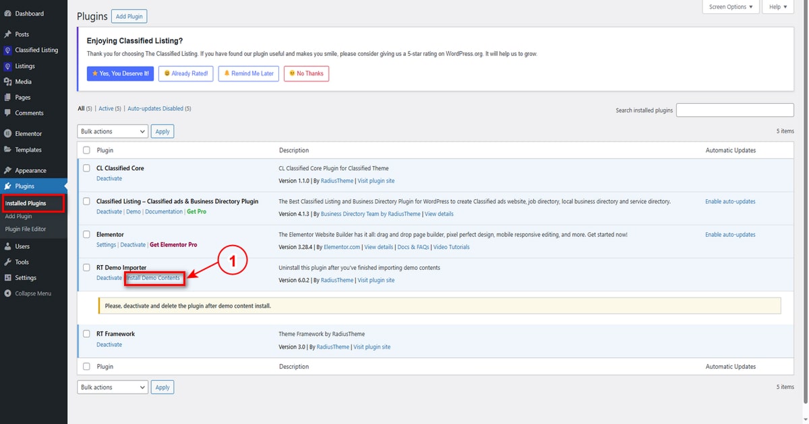This screenshot has height=424, width=809.
Task: Click the Templates folder icon
Action: tap(7, 149)
